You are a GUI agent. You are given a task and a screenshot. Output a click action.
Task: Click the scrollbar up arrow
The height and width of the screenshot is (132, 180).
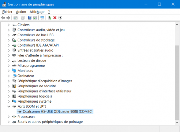coord(177,25)
